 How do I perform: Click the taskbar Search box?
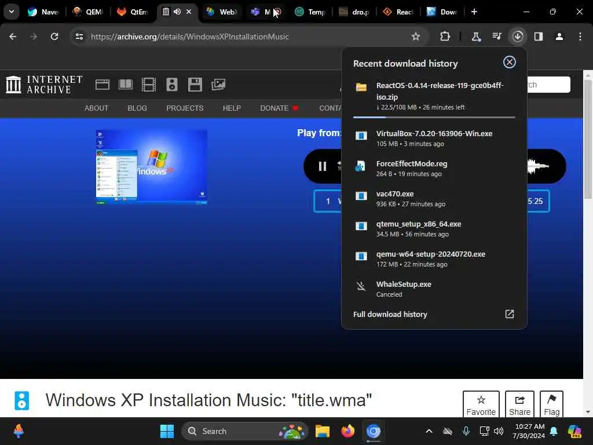tap(245, 431)
